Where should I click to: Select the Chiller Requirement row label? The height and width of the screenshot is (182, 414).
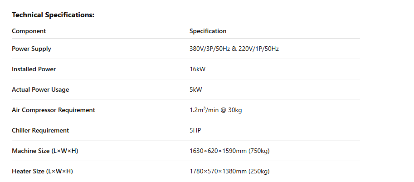click(x=40, y=130)
